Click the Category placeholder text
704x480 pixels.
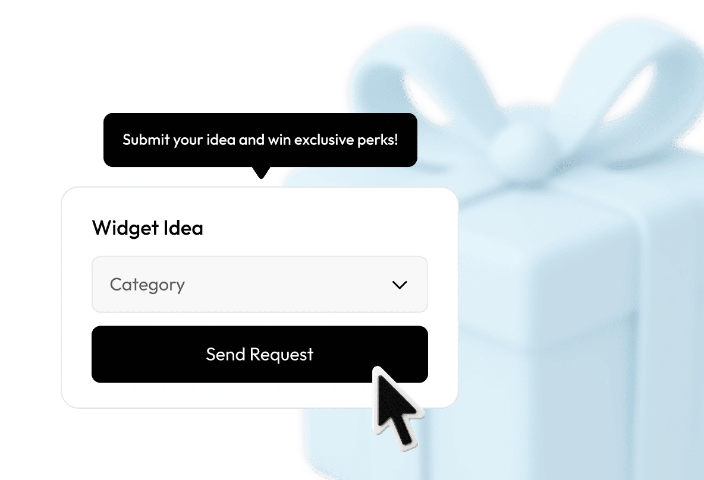point(147,285)
